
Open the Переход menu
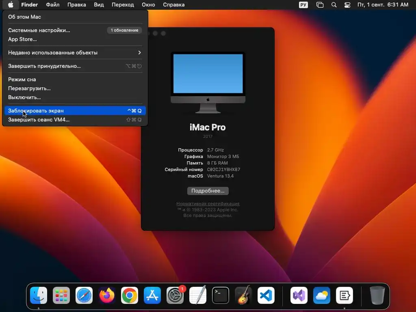pos(123,5)
